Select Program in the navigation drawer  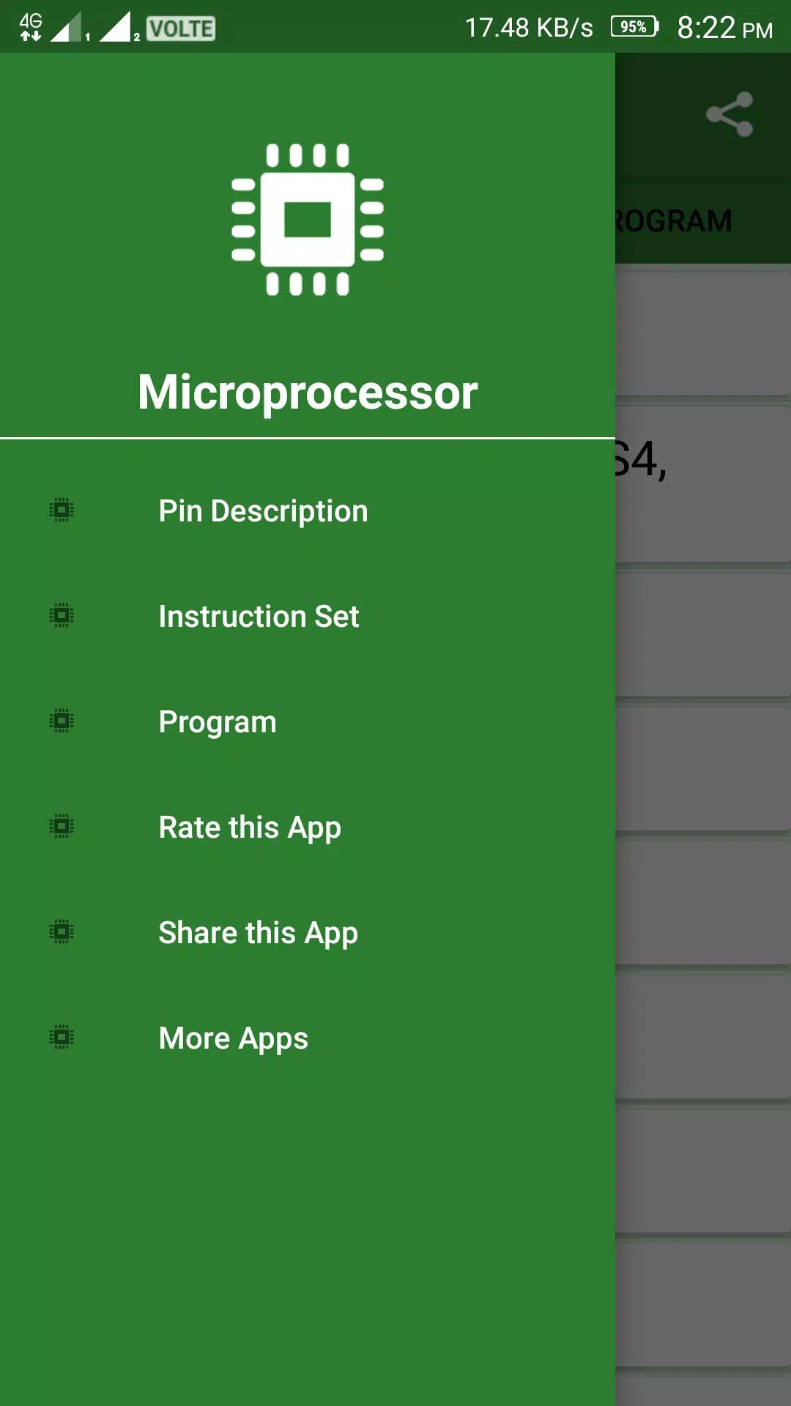point(308,721)
